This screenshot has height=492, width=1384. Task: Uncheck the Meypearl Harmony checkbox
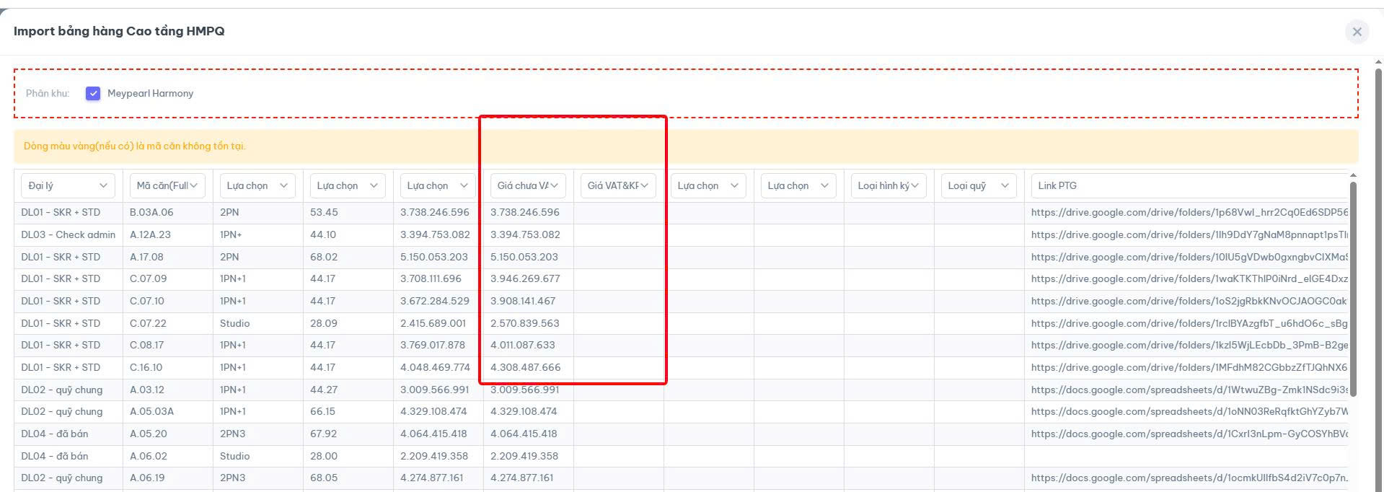pos(93,93)
